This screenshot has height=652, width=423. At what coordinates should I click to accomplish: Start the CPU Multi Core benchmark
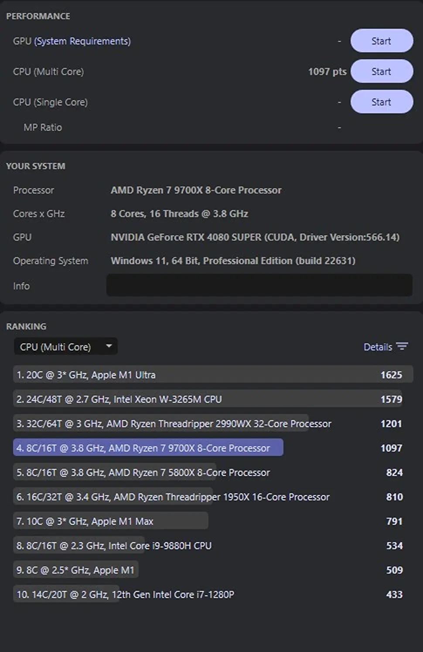pyautogui.click(x=382, y=71)
